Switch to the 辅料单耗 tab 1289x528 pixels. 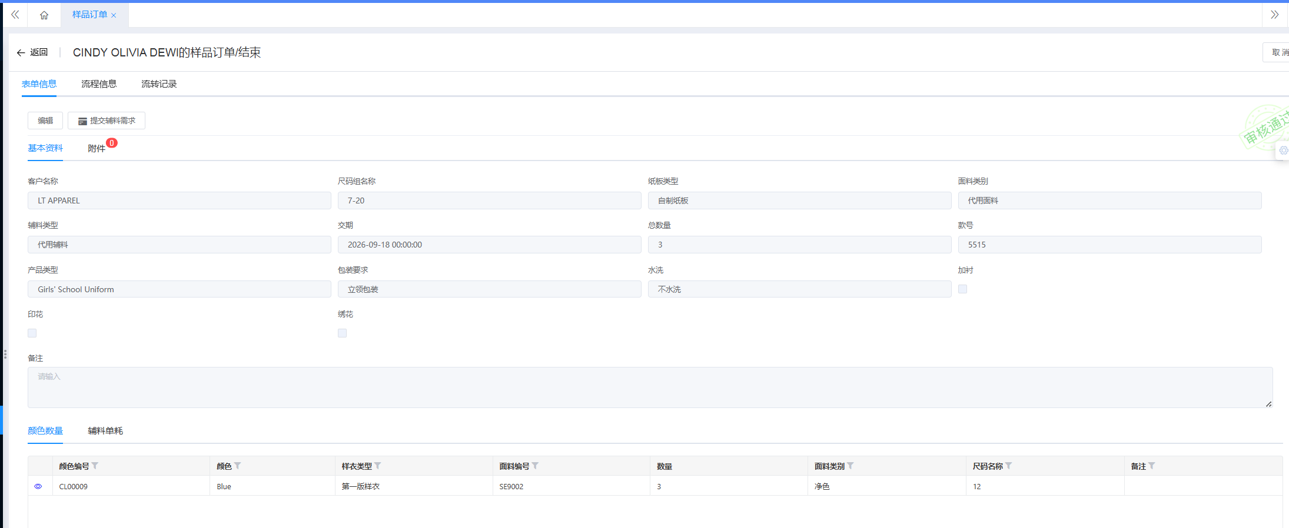[105, 431]
